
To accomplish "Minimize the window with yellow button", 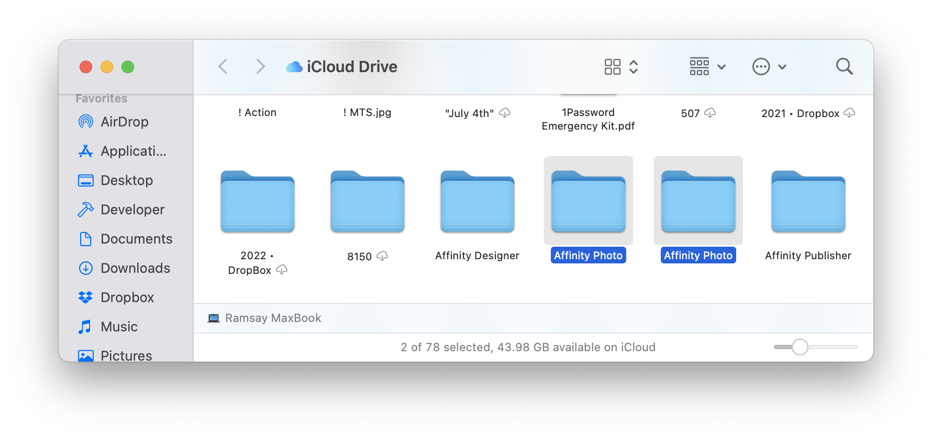I will coord(107,67).
